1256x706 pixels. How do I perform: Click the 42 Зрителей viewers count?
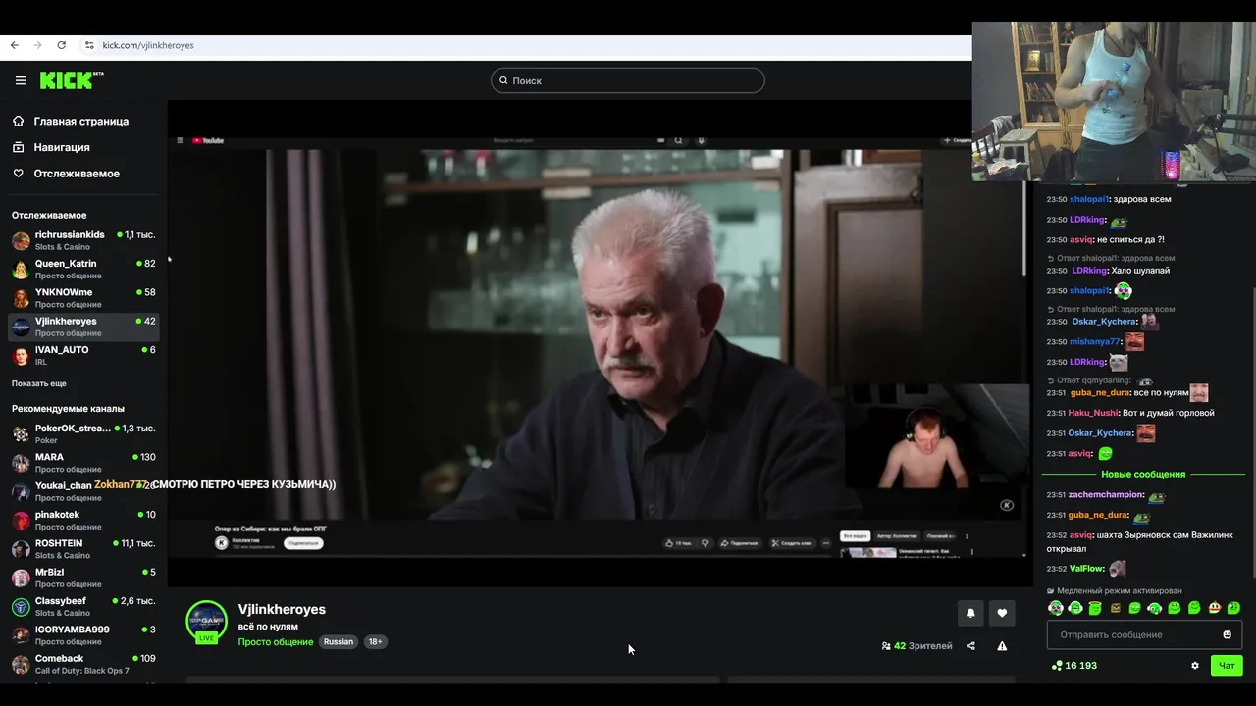(x=916, y=646)
